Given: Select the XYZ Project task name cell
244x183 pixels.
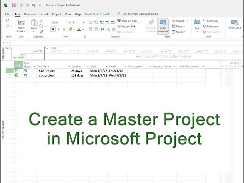Looking at the screenshot, I should [53, 71].
